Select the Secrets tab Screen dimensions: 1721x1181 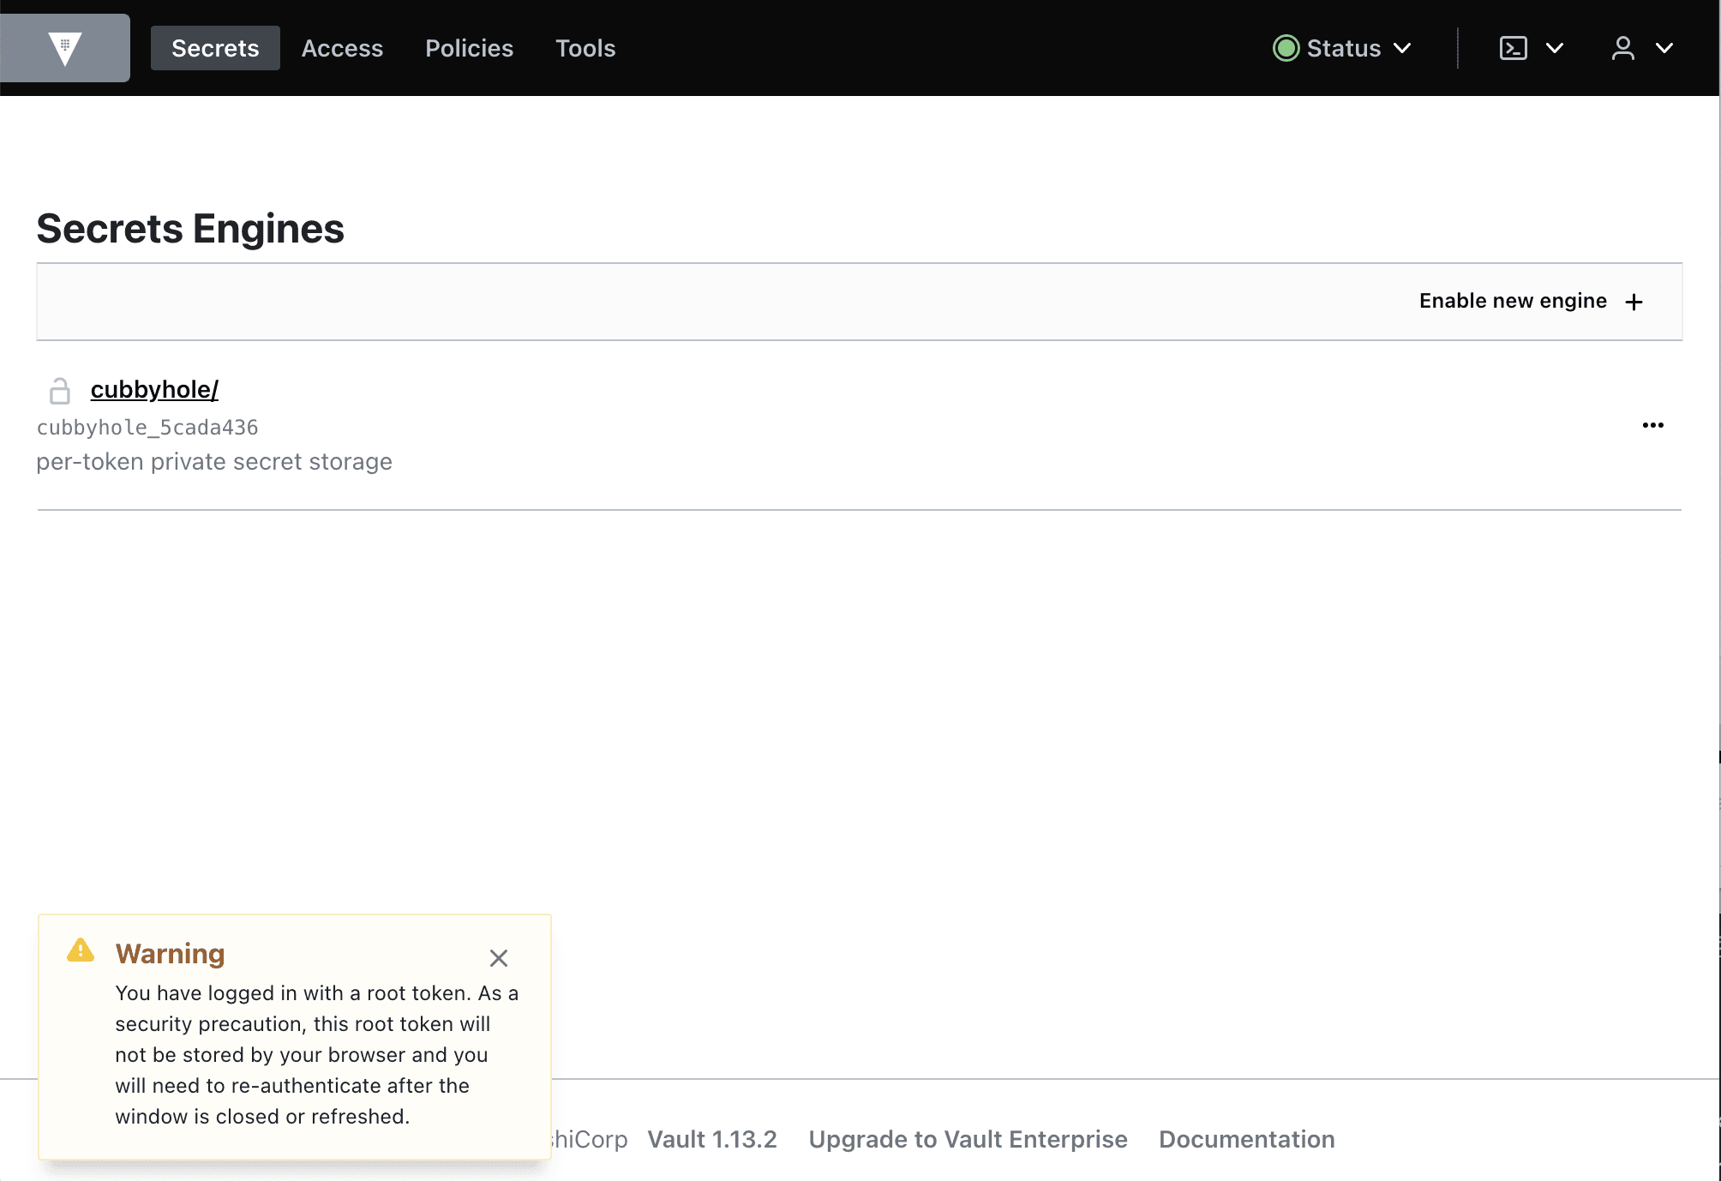[214, 48]
